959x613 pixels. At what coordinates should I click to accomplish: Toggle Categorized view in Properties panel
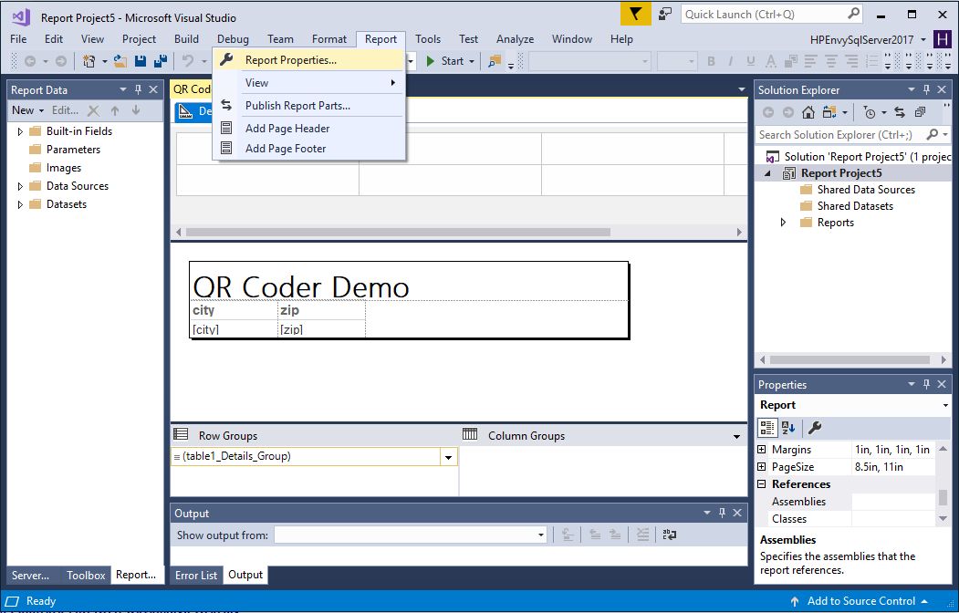tap(767, 428)
